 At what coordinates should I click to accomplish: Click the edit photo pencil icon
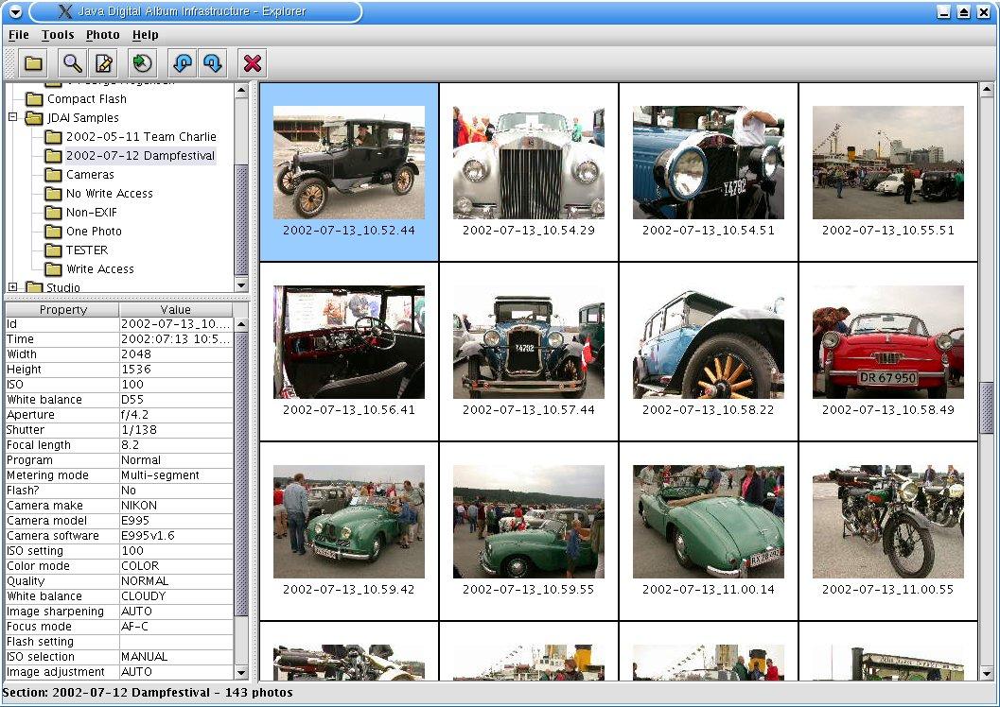click(103, 63)
